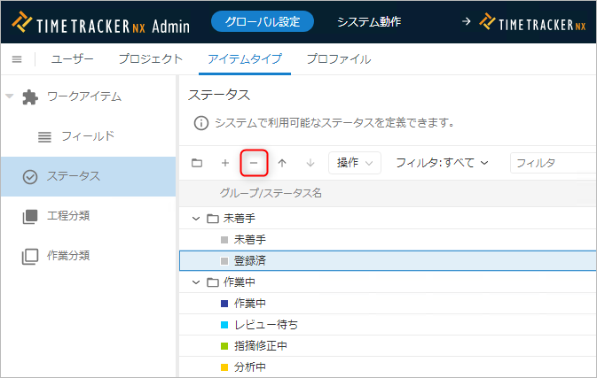Switch to the ユーザー tab
This screenshot has width=597, height=378.
click(x=74, y=59)
